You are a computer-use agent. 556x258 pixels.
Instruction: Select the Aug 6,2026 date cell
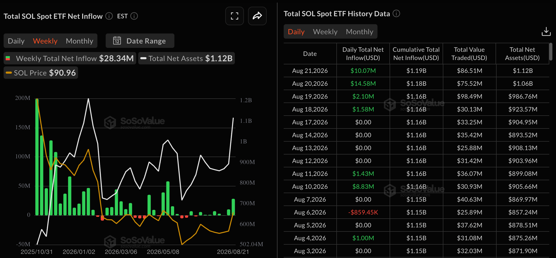click(x=310, y=212)
